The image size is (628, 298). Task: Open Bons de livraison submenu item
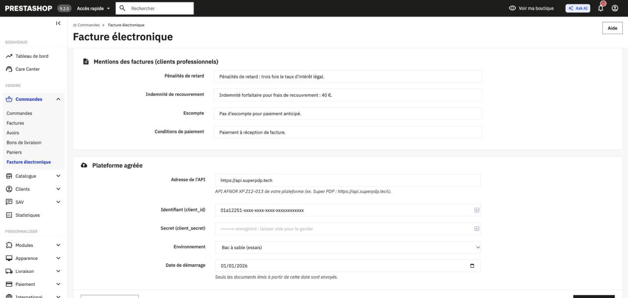point(24,143)
